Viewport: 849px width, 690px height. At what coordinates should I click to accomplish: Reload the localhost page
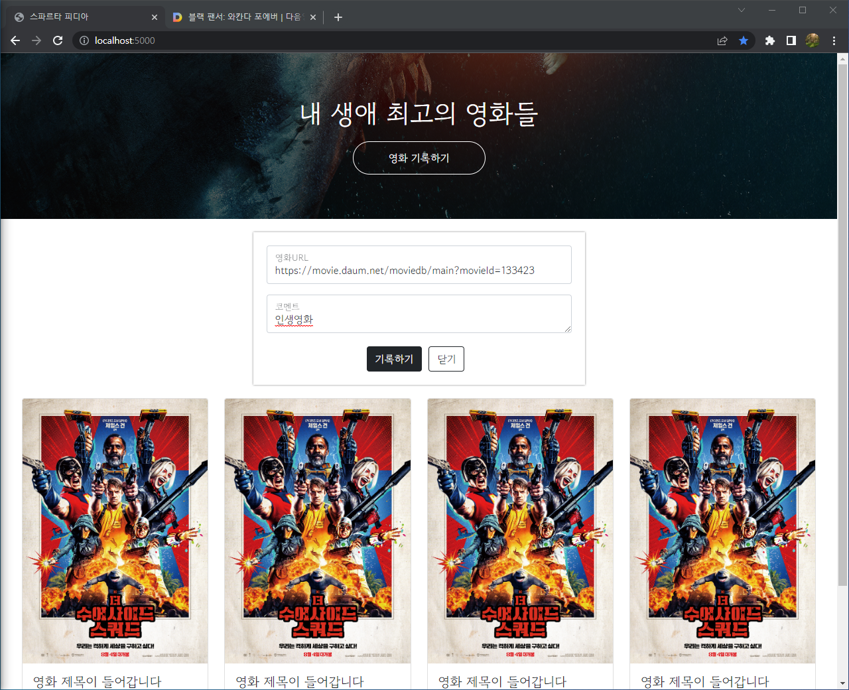point(58,40)
